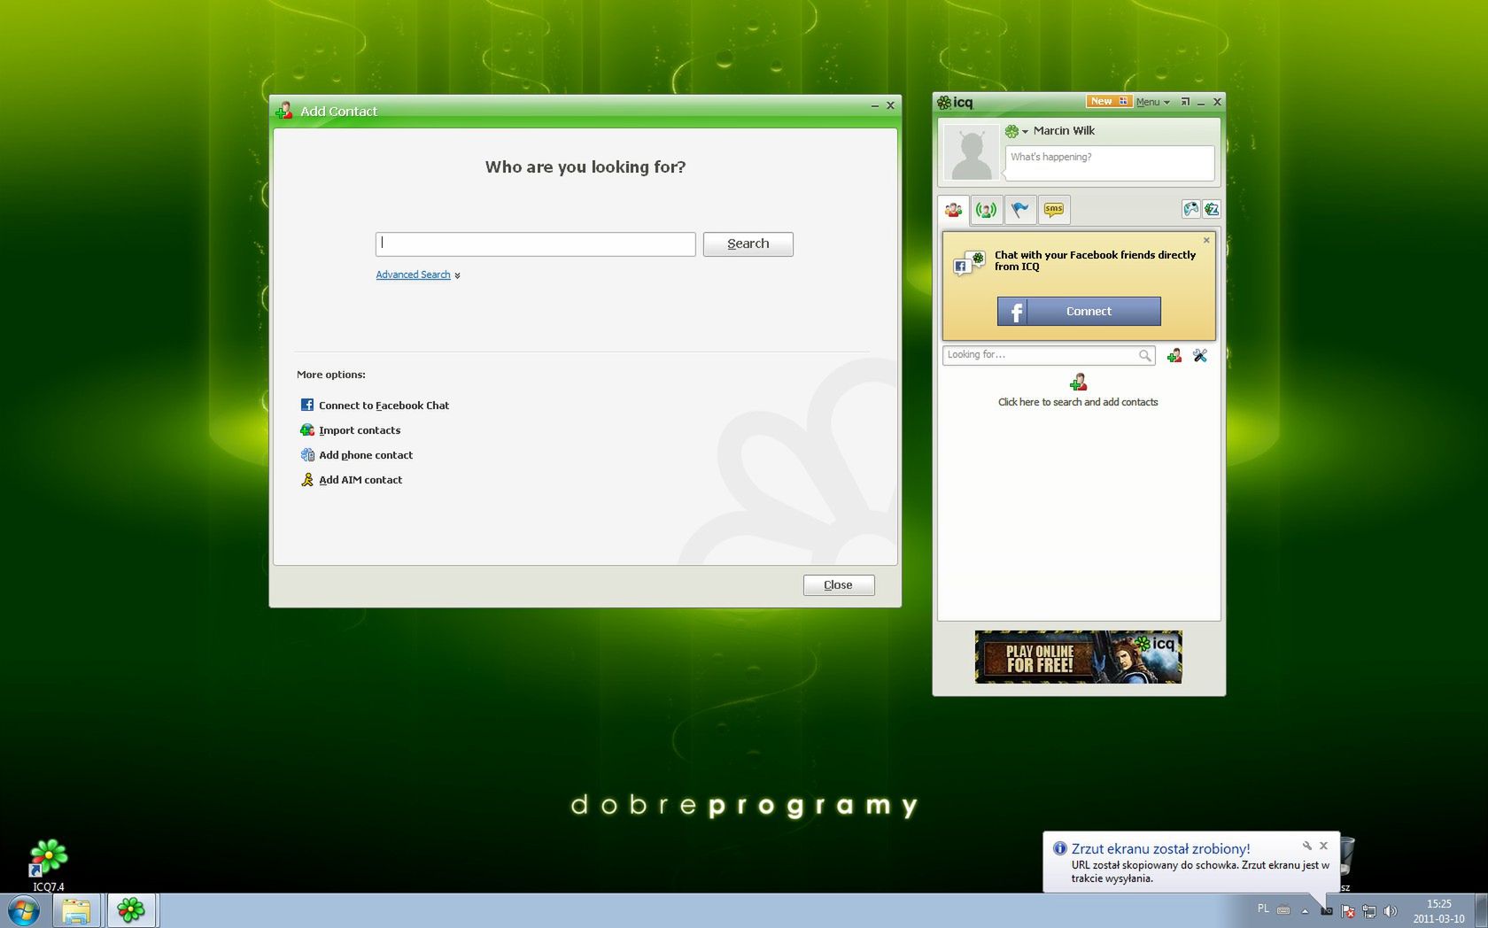Click the Close button in Add Contact dialog

pos(839,585)
